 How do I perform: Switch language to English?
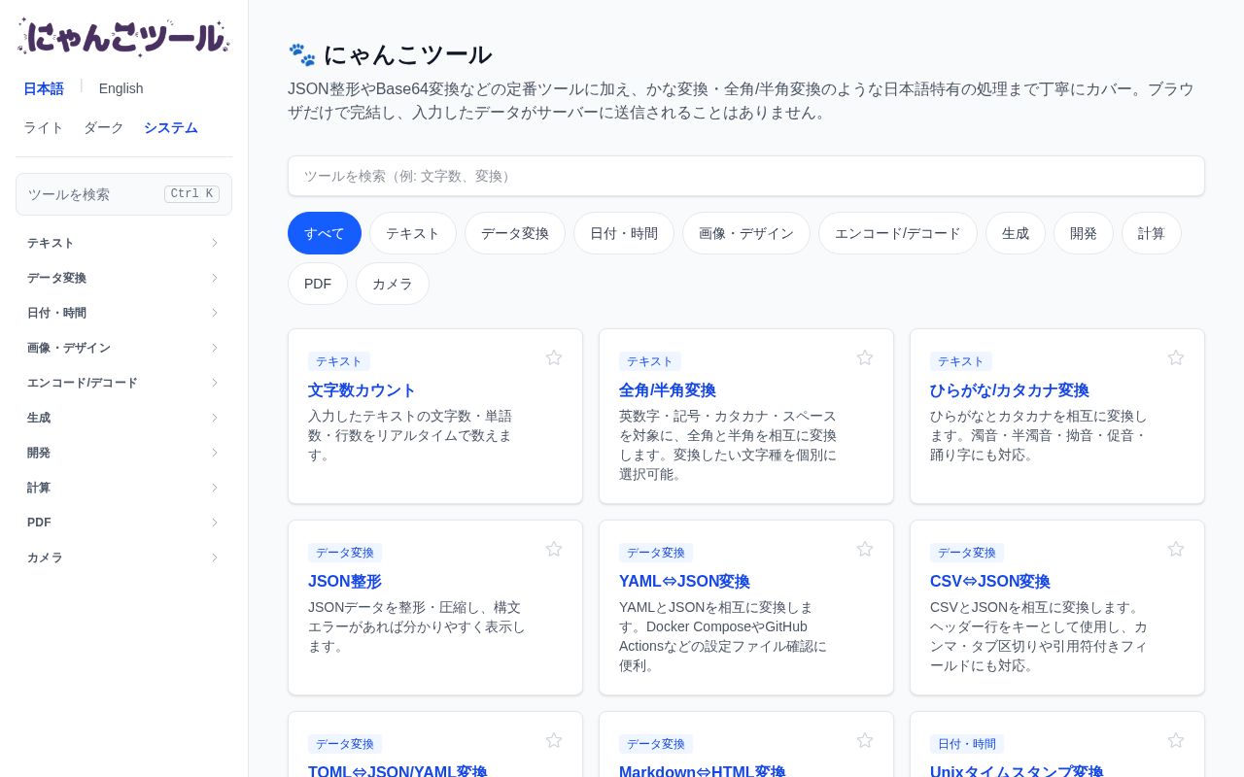point(121,88)
